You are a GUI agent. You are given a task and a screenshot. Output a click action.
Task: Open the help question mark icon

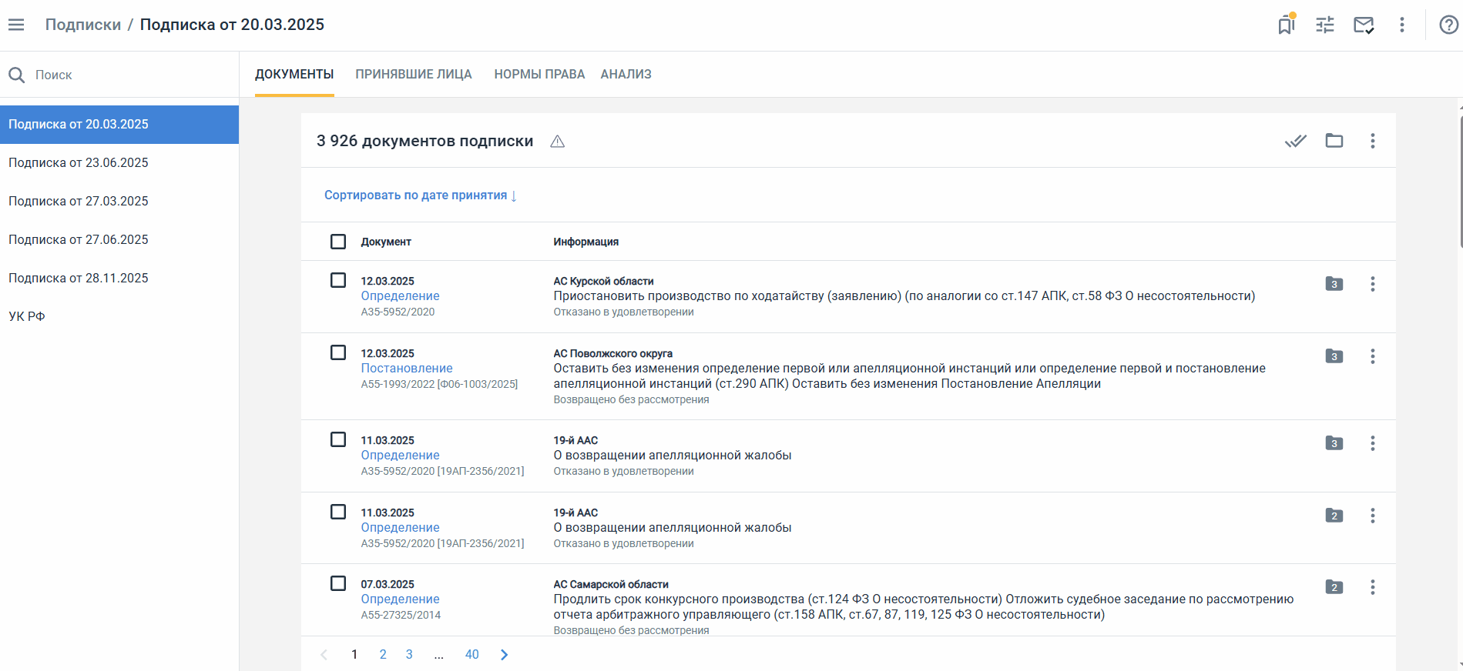click(x=1448, y=25)
